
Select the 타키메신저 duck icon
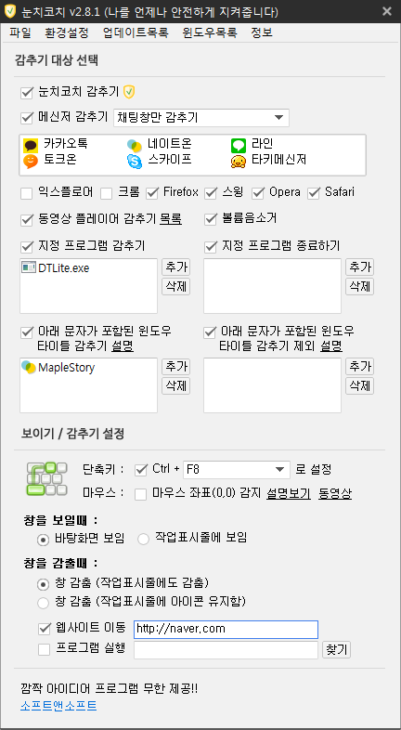click(x=239, y=161)
